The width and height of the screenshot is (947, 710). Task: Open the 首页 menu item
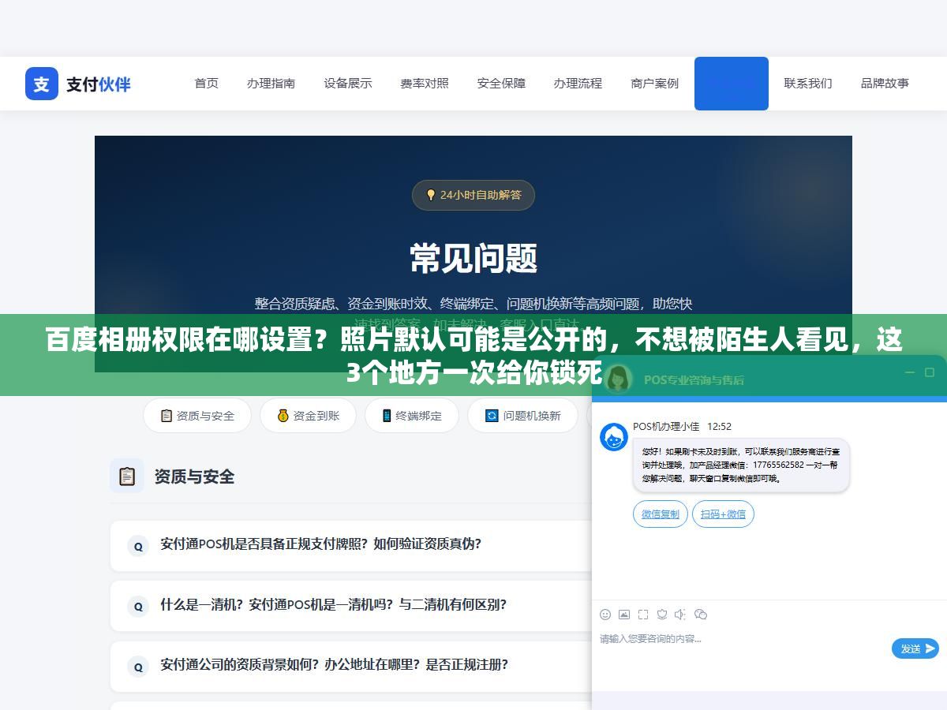coord(207,83)
